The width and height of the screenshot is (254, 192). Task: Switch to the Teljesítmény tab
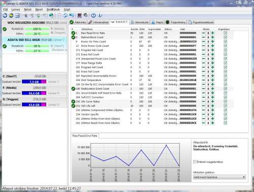(176, 22)
